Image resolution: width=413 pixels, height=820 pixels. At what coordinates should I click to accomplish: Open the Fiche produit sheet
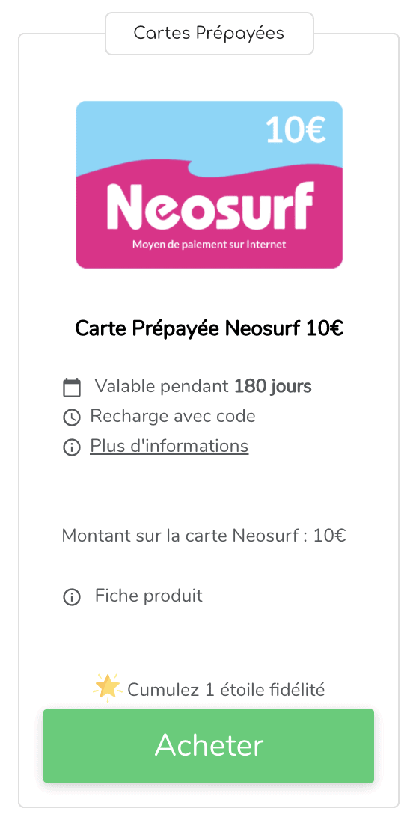148,595
